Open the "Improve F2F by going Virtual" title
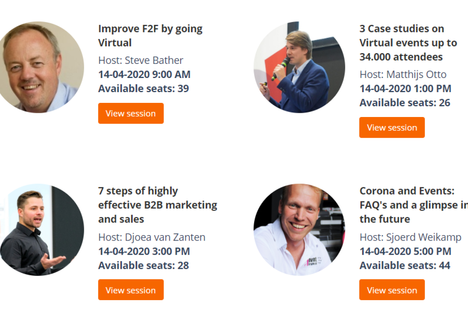The image size is (468, 312). pyautogui.click(x=150, y=36)
